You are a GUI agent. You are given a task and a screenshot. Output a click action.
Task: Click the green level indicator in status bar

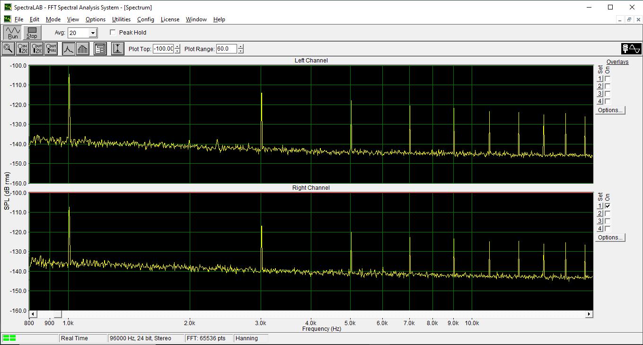(9, 338)
